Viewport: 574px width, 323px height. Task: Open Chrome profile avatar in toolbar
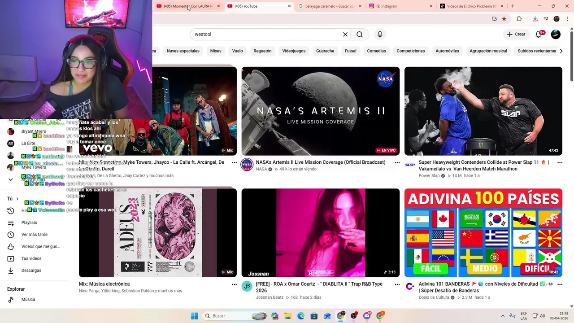click(x=557, y=19)
